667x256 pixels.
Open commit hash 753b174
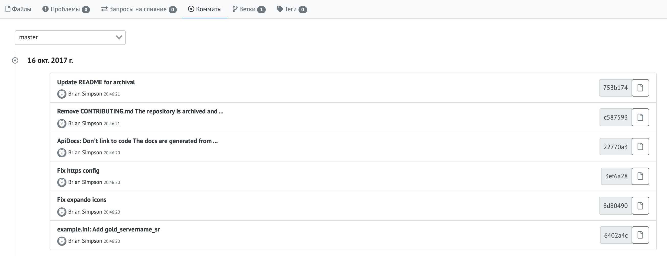click(x=615, y=88)
